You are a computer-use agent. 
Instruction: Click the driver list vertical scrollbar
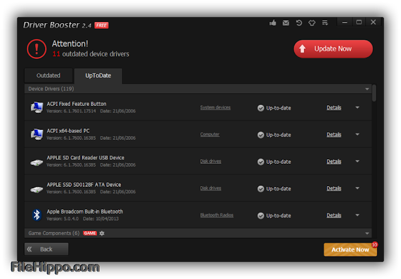tap(374, 93)
